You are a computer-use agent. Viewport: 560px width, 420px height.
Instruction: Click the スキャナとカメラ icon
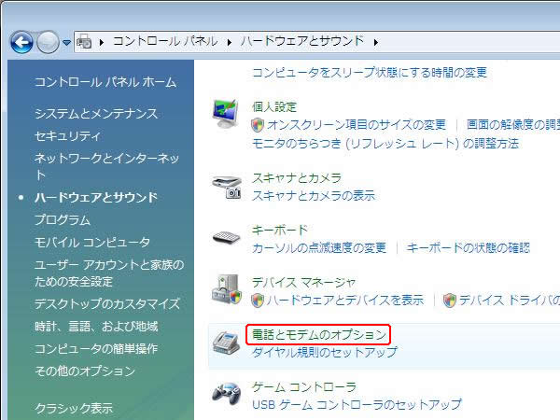point(227,188)
